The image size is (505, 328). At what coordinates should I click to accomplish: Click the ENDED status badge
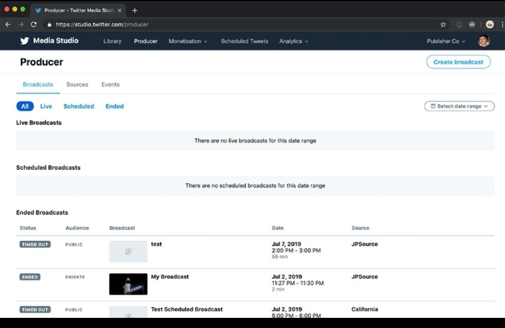(30, 277)
